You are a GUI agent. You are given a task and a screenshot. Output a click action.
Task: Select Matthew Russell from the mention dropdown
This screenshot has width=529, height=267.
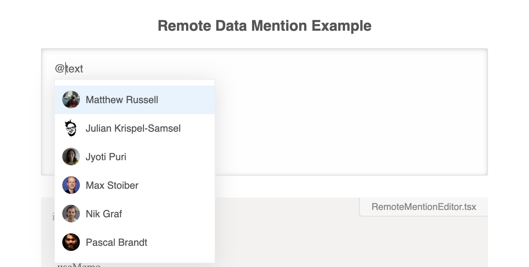[x=122, y=99]
